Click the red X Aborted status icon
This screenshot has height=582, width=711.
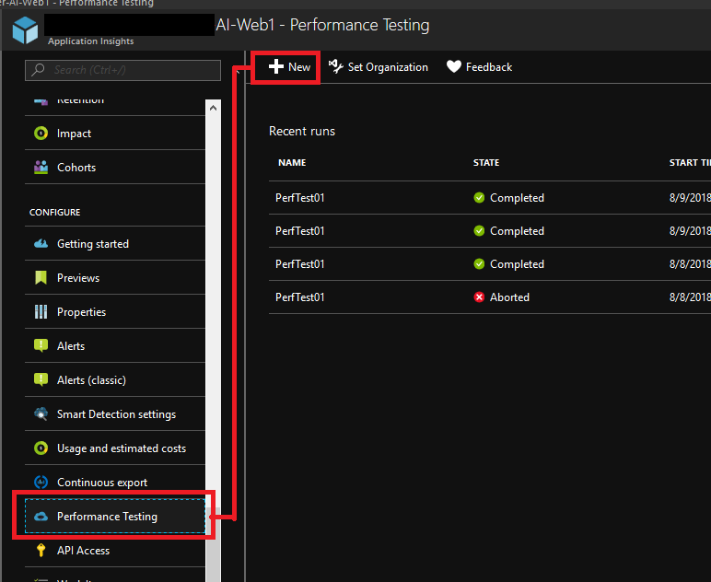point(479,297)
